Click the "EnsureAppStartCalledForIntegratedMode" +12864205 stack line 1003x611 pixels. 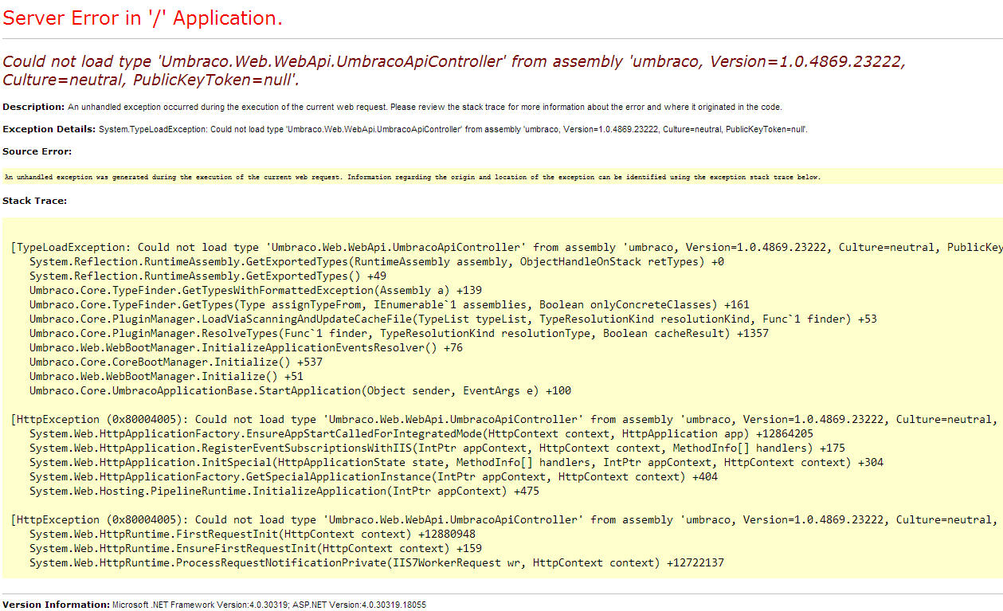click(x=421, y=433)
